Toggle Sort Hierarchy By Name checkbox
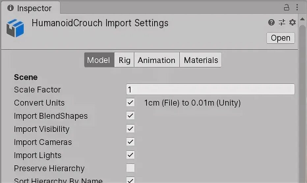The height and width of the screenshot is (183, 307). (x=130, y=180)
